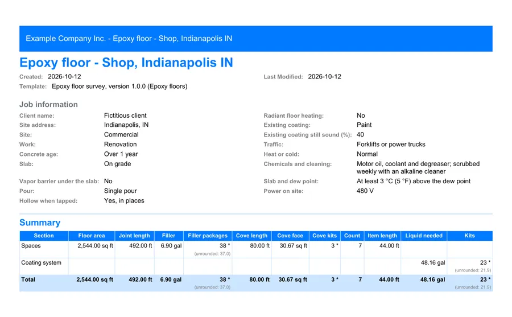Click Total row floor area 2,544.00 sq ft
This screenshot has height=317, width=512.
[94, 279]
